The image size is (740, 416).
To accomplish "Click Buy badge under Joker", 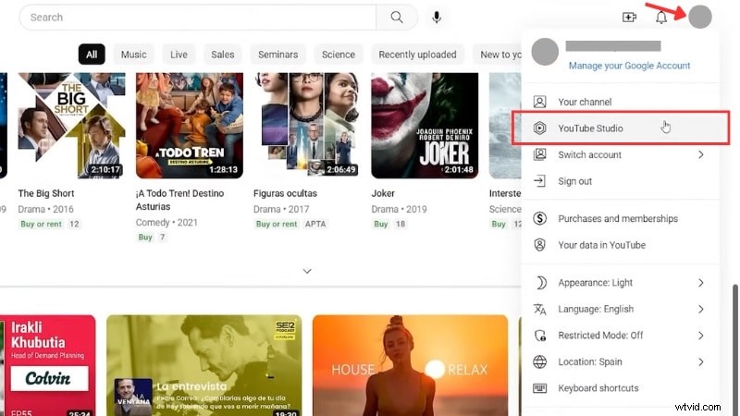I will 381,224.
